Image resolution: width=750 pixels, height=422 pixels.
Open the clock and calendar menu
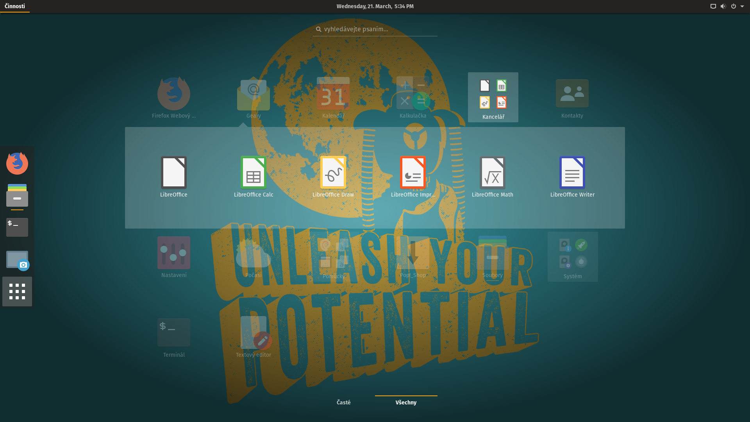(375, 6)
